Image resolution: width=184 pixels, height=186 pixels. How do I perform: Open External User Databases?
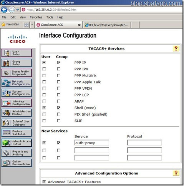(x=17, y=123)
